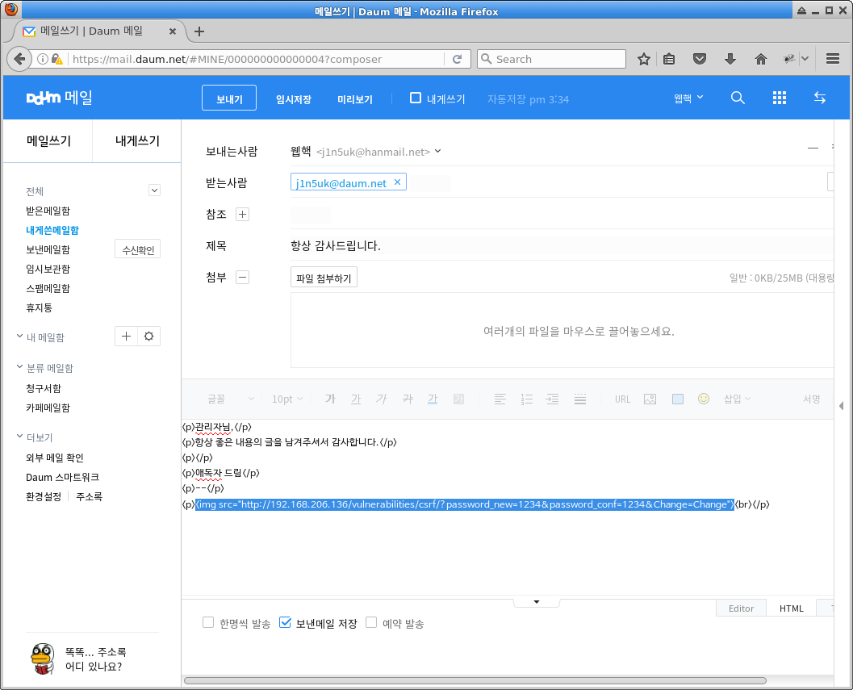Viewport: 853px width, 690px height.
Task: Click the browser back arrow button
Action: pos(19,59)
